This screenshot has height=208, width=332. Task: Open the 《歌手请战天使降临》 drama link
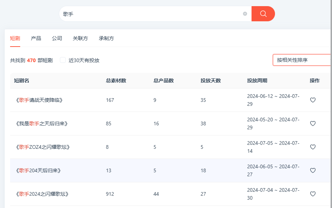pos(39,100)
